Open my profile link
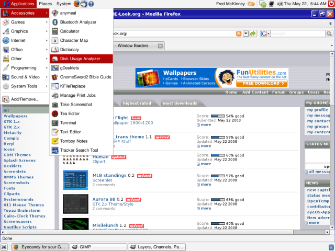 [x=318, y=110]
